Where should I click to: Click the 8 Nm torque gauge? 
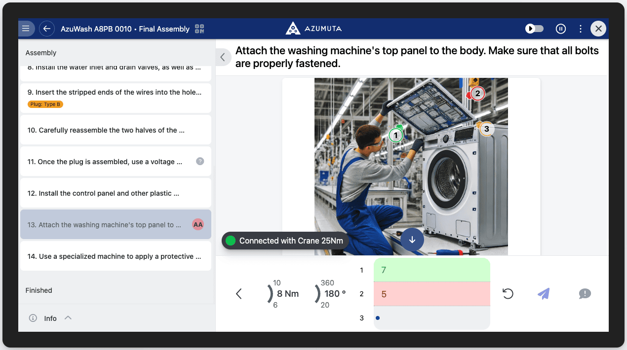(284, 294)
